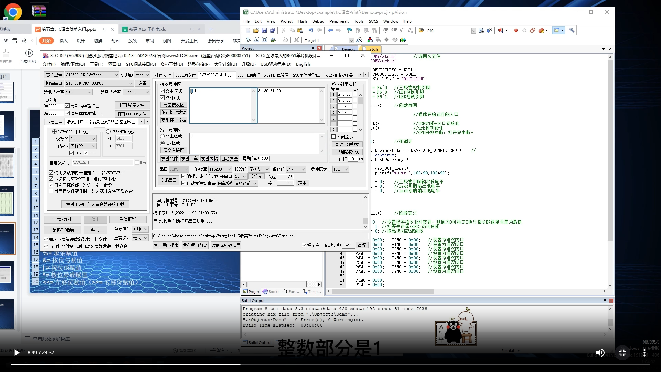Open WinRAR desktop icon
Image resolution: width=661 pixels, height=372 pixels.
[x=39, y=12]
